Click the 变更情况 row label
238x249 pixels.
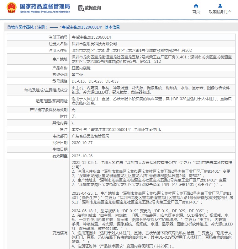60,233
